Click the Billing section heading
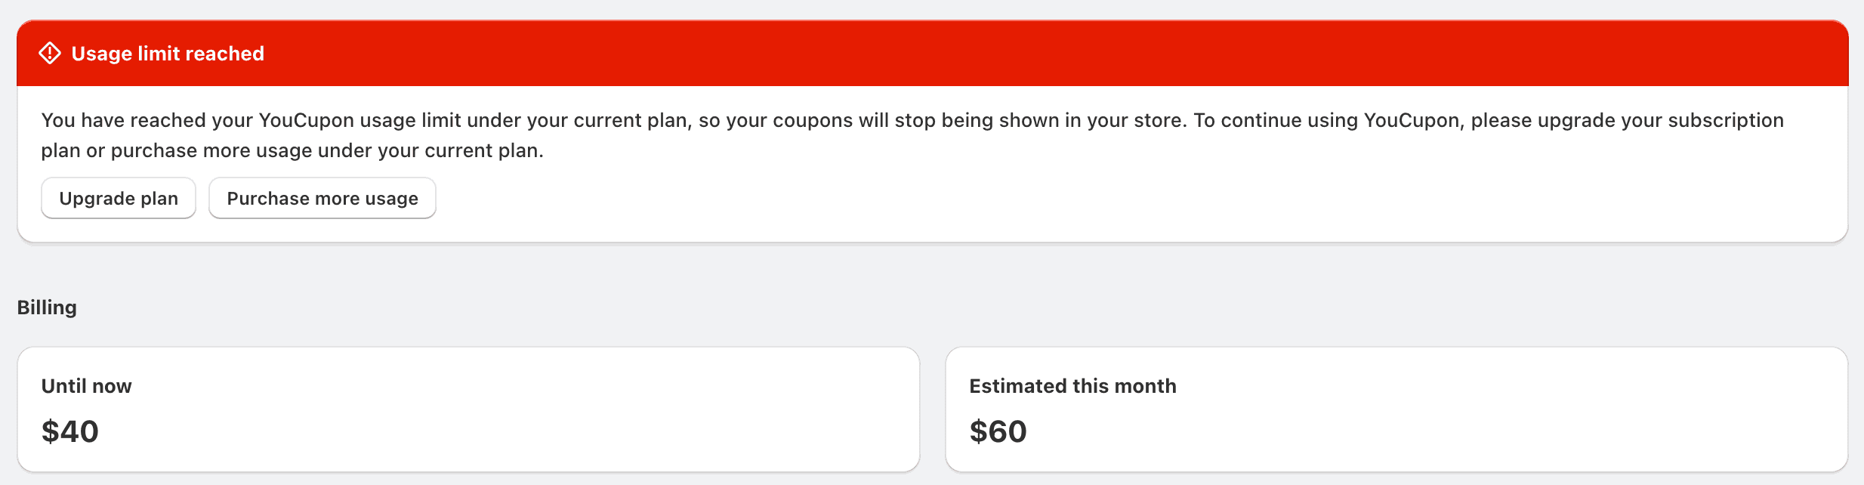 coord(47,307)
